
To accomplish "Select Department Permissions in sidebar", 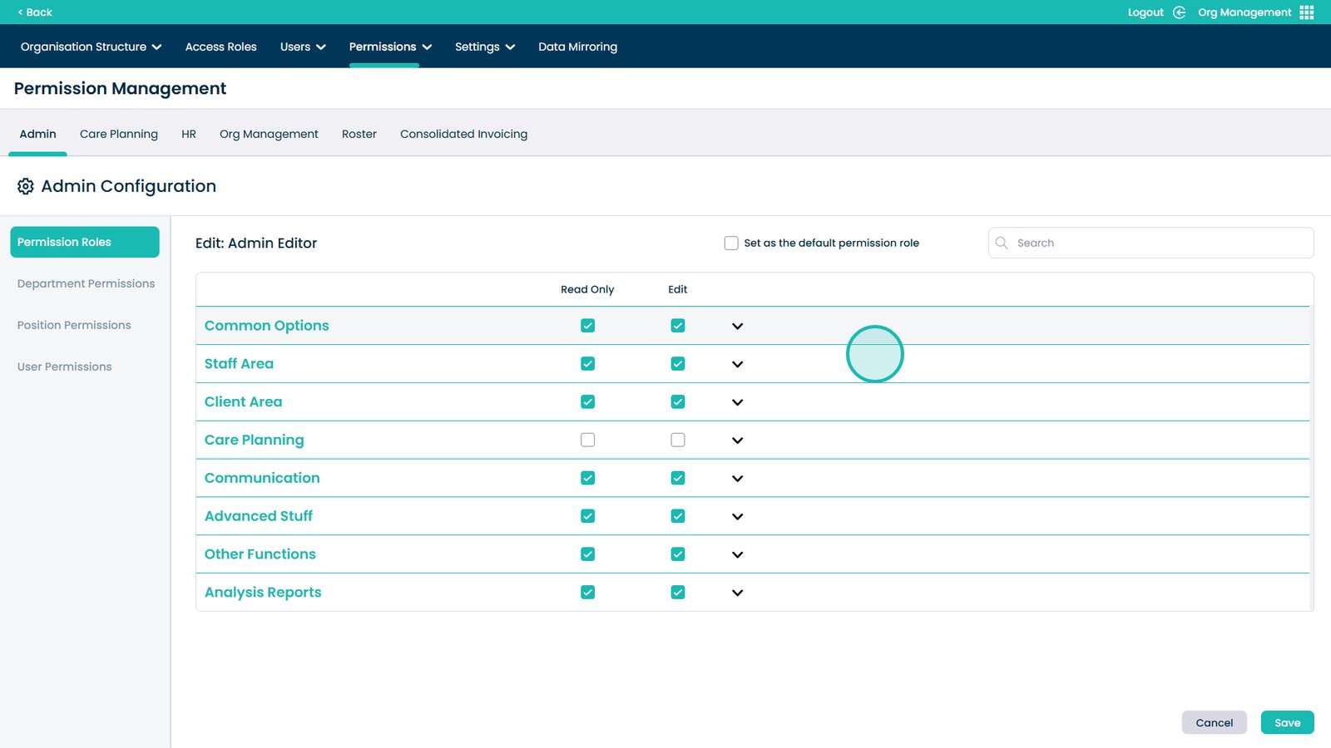I will click(x=86, y=283).
